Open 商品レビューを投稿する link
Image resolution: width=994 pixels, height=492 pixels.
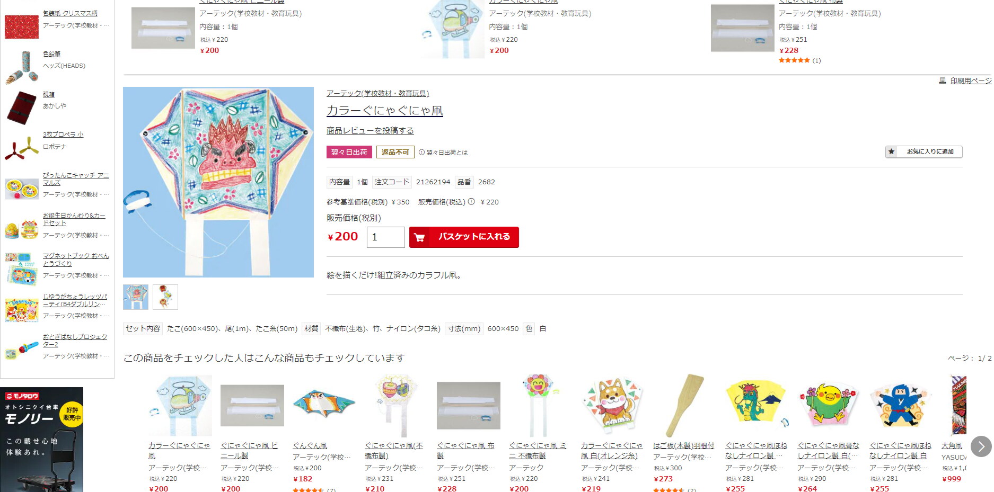[370, 130]
